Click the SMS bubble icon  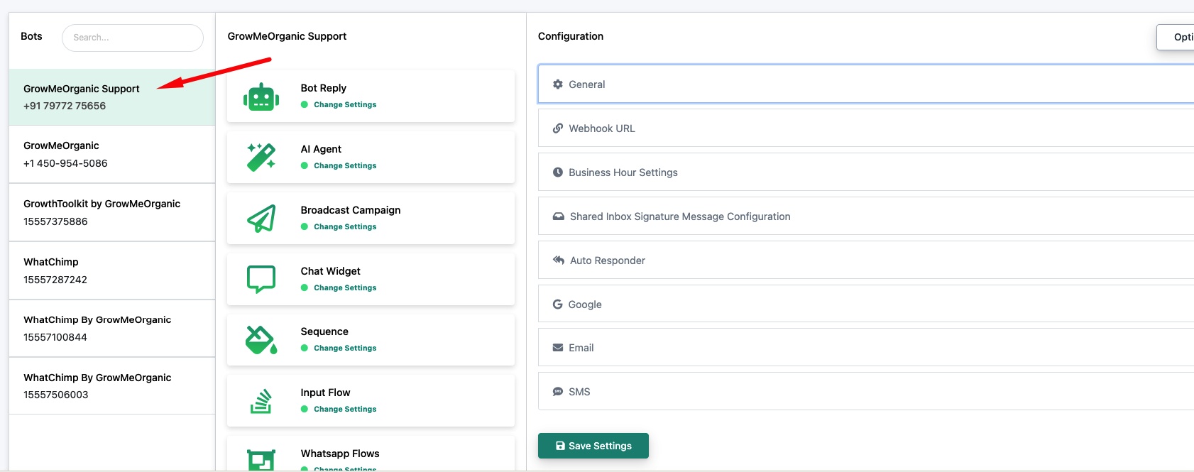(x=558, y=392)
